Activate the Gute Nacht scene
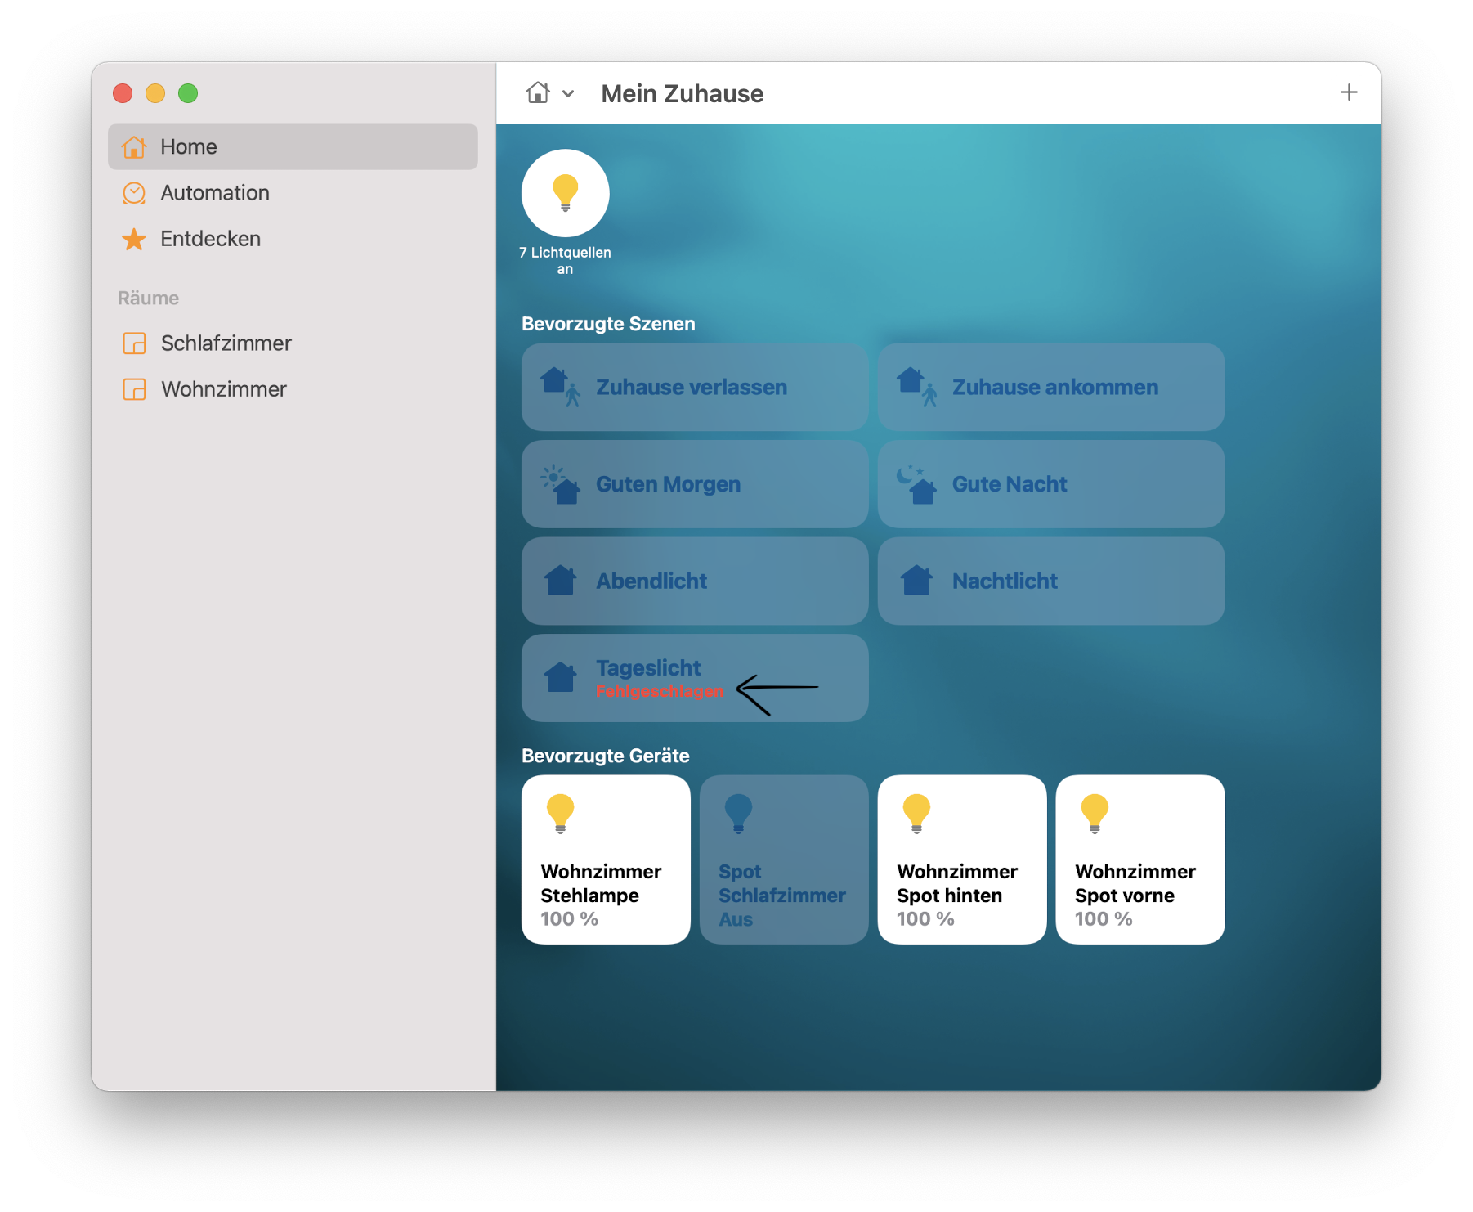Image resolution: width=1473 pixels, height=1212 pixels. pyautogui.click(x=1051, y=484)
